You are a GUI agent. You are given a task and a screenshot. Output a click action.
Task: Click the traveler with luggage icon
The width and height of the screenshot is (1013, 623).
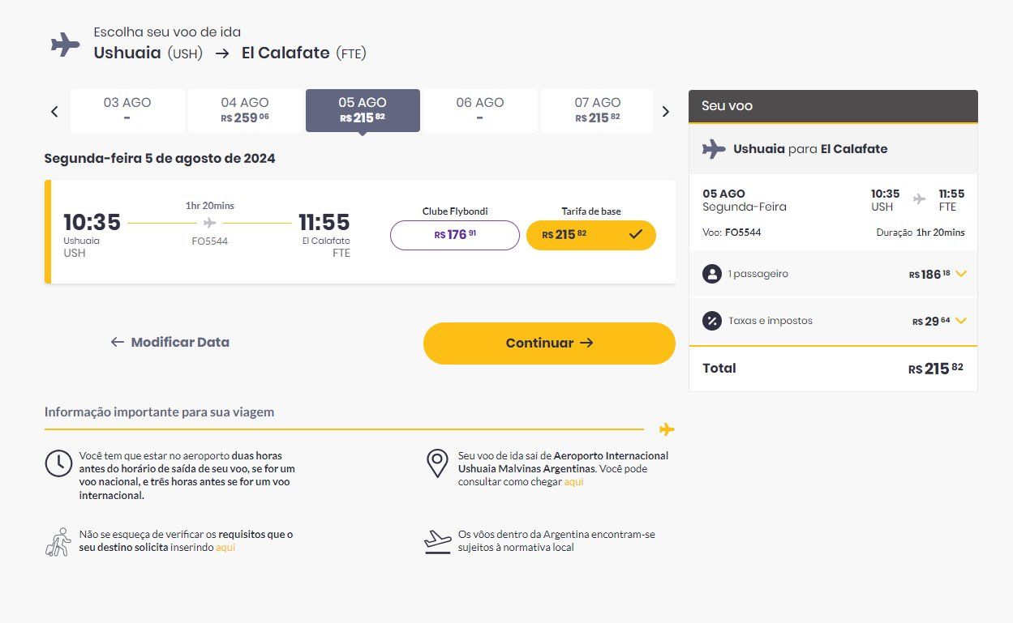point(58,541)
